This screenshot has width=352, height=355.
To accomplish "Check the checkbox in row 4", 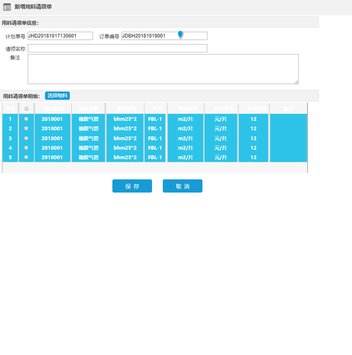I will point(26,148).
